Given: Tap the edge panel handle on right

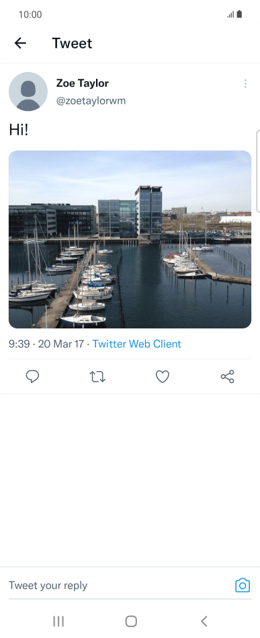Looking at the screenshot, I should click(x=258, y=171).
